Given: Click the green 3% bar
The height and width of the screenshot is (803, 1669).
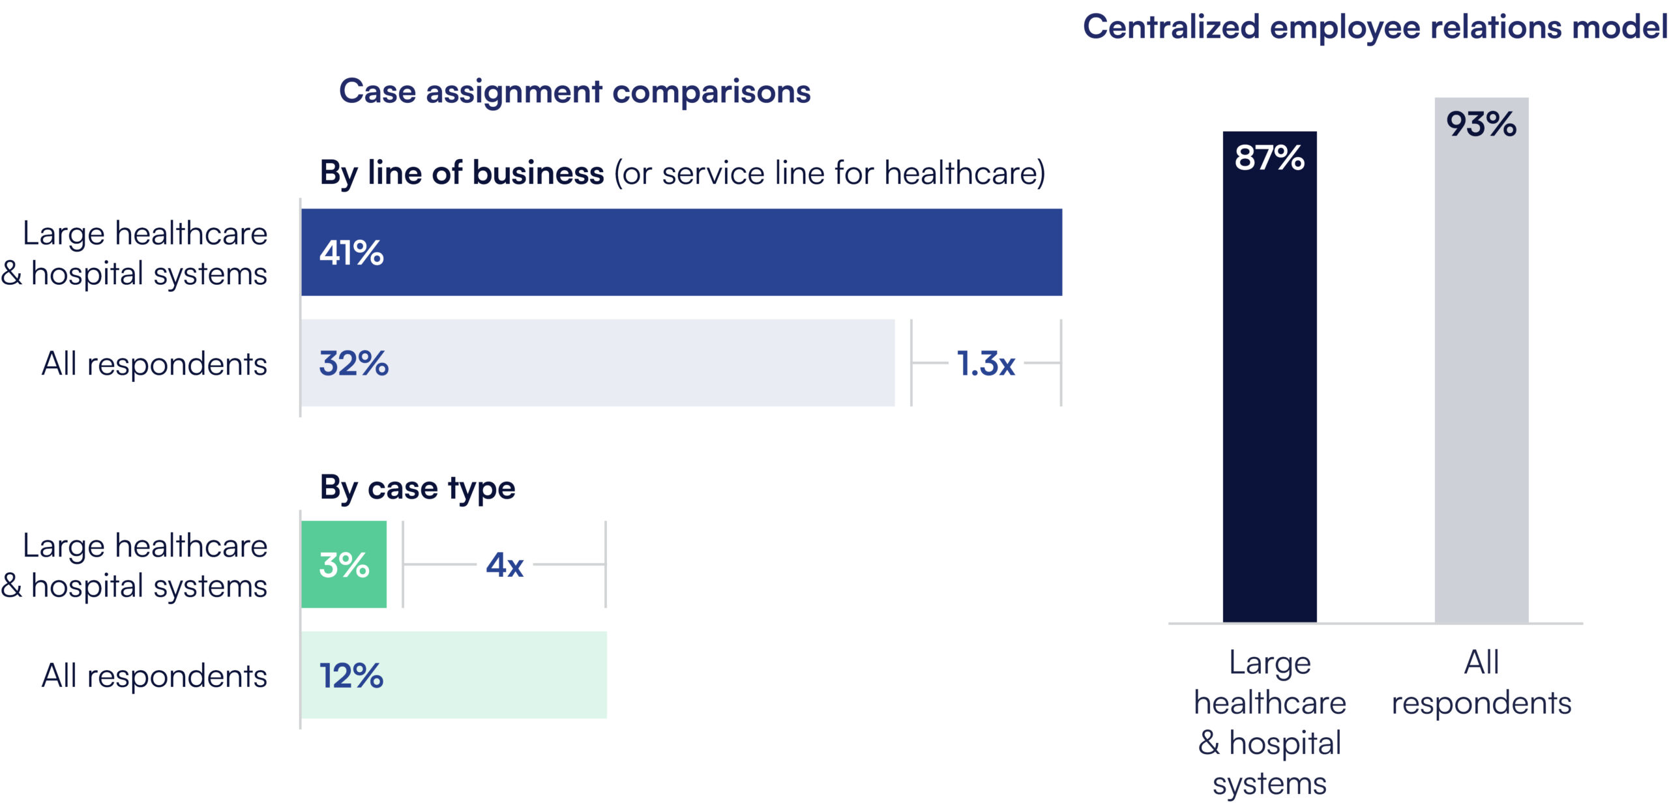Looking at the screenshot, I should 344,564.
